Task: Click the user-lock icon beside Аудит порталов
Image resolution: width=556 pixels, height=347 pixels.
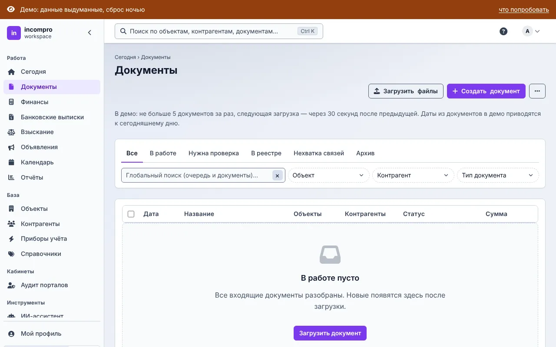Action: coord(12,285)
